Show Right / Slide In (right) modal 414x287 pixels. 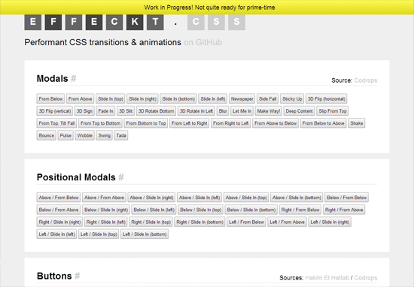point(59,222)
